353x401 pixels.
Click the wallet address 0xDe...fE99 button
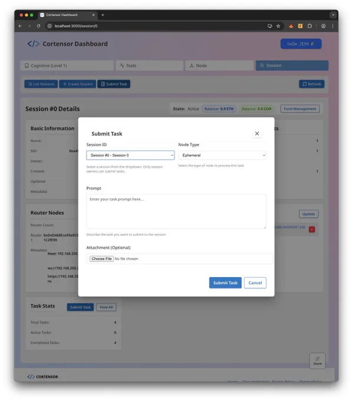point(301,44)
